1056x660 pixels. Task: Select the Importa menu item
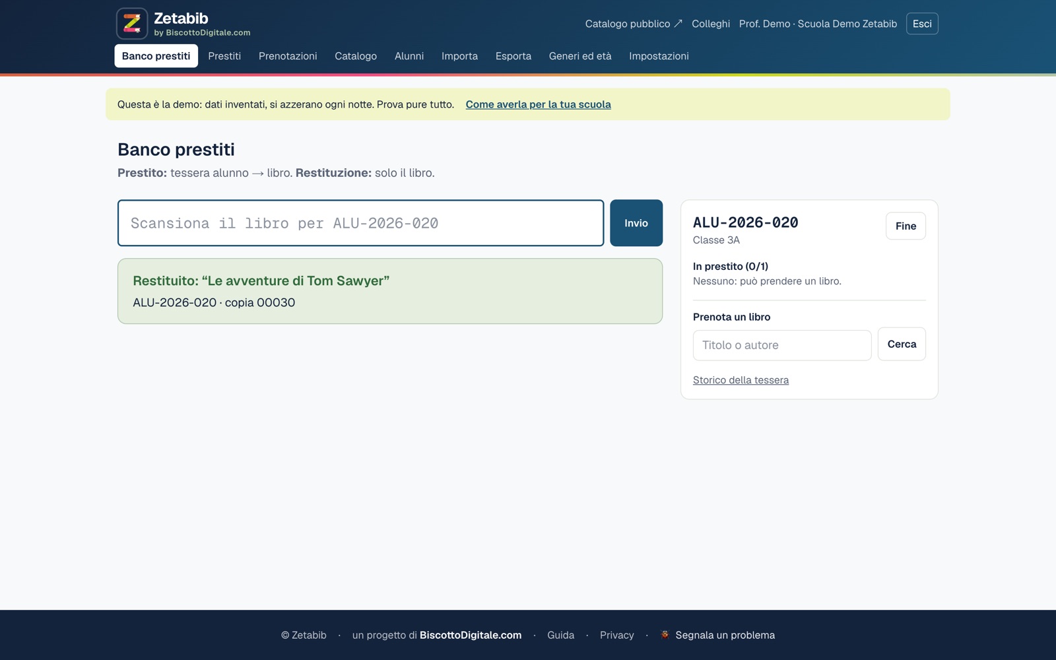coord(459,56)
